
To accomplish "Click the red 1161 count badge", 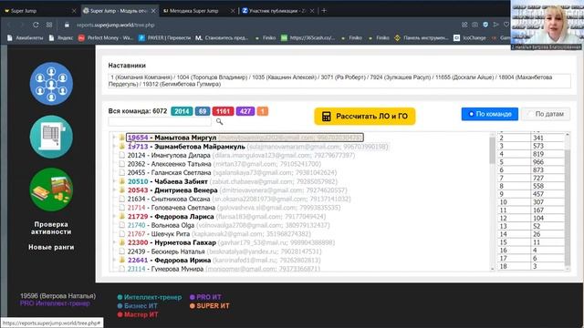I will tap(223, 111).
